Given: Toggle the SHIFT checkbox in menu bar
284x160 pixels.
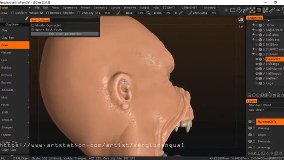Looking at the screenshot, I should click(x=165, y=8).
